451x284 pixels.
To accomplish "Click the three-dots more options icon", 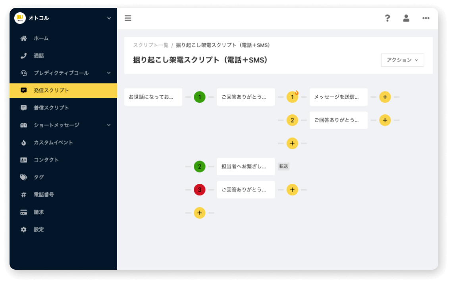I will [426, 18].
